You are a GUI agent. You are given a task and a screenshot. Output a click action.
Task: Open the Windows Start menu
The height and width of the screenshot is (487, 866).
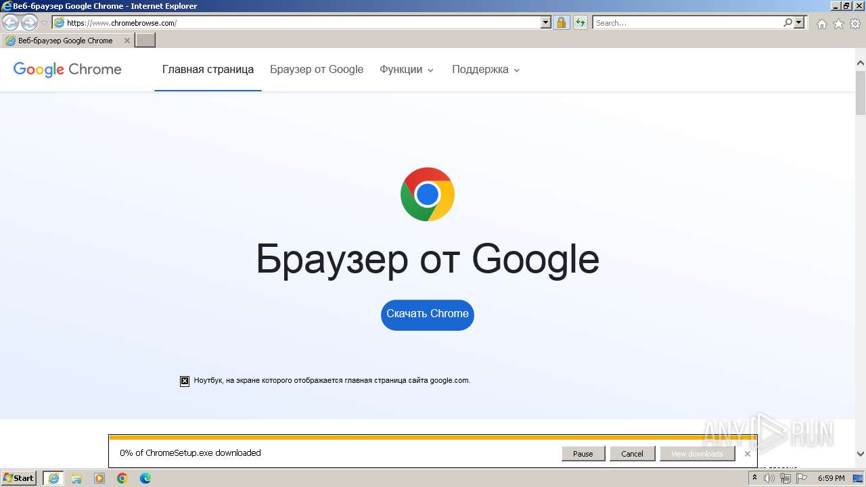[19, 478]
